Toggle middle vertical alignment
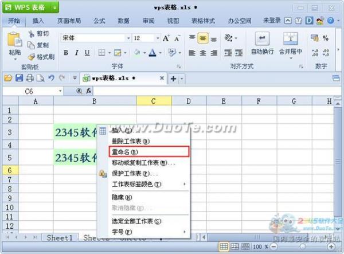This screenshot has height=254, width=344. tap(203, 38)
